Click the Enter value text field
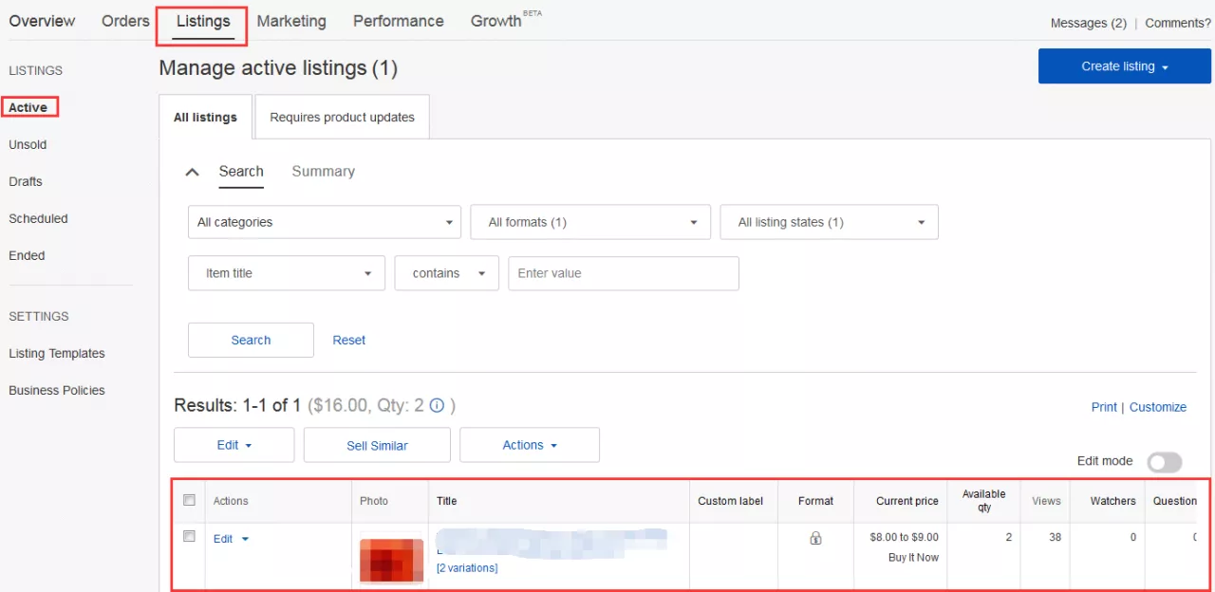This screenshot has width=1215, height=592. (624, 273)
